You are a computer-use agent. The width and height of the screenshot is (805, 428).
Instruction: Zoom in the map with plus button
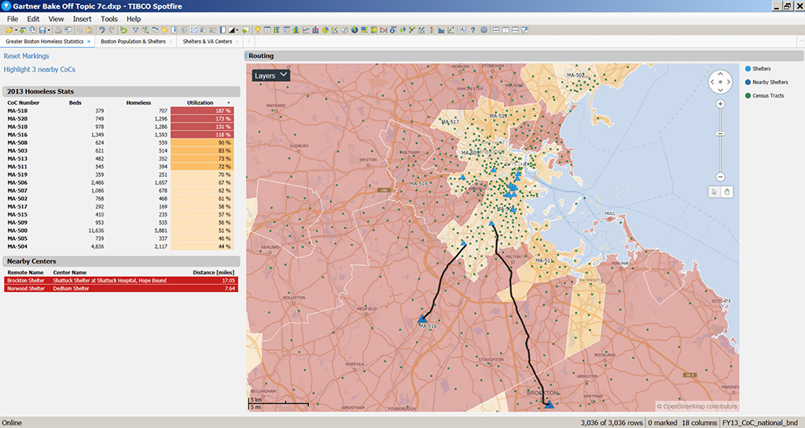click(720, 104)
